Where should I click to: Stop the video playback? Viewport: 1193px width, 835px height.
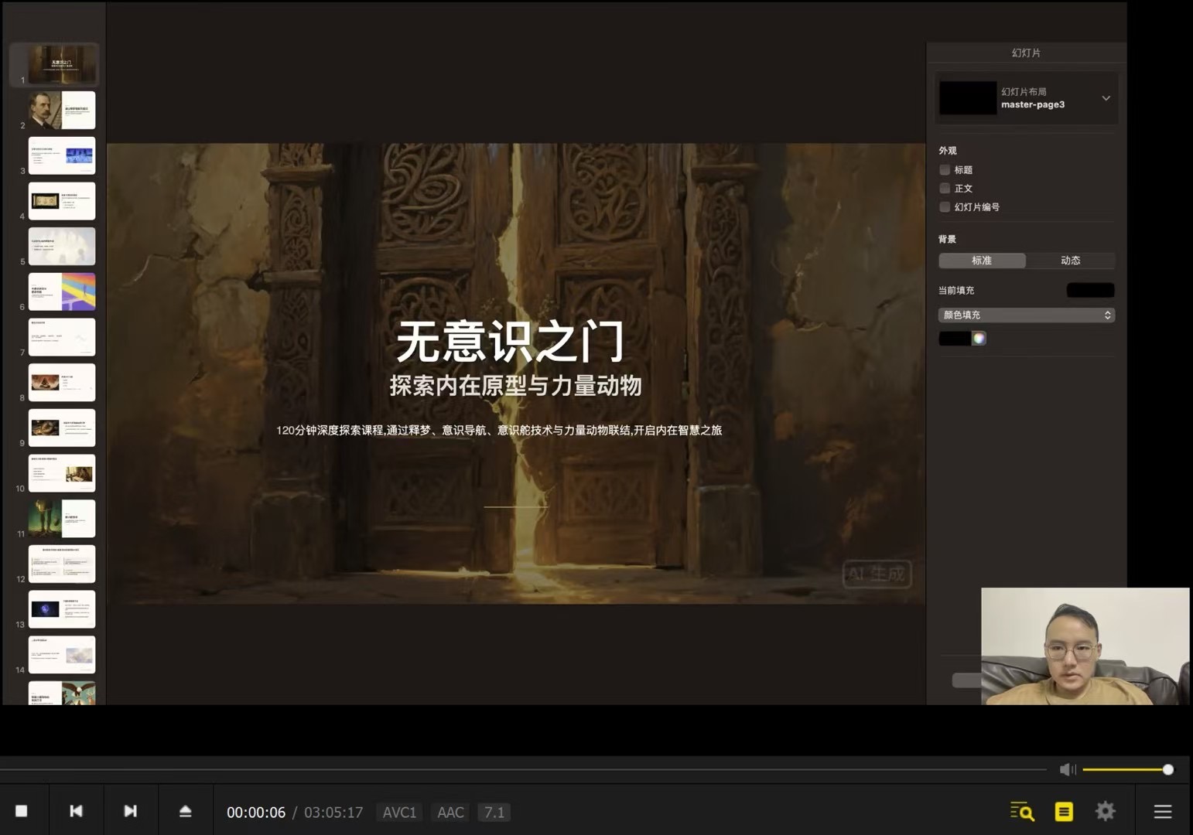(x=22, y=811)
